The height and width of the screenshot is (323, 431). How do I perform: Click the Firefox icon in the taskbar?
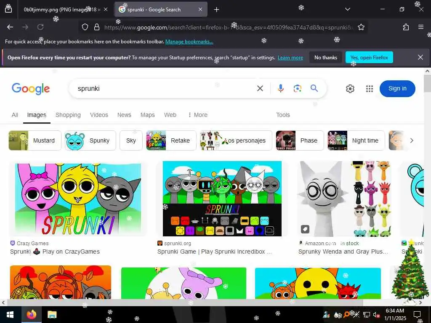(x=31, y=315)
